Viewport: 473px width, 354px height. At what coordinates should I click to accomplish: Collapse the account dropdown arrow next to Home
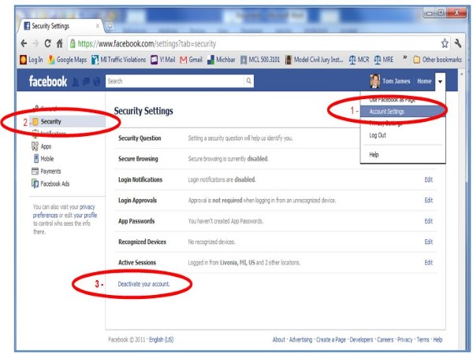tap(440, 81)
